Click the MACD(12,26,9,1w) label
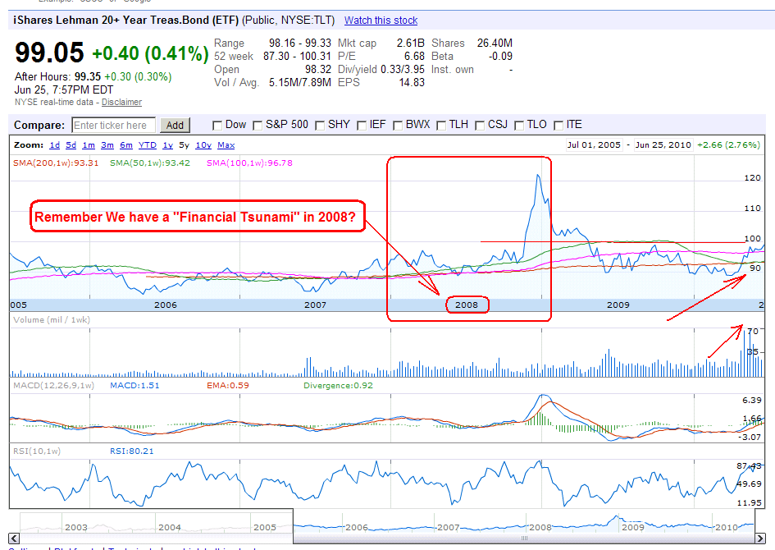 [x=53, y=385]
